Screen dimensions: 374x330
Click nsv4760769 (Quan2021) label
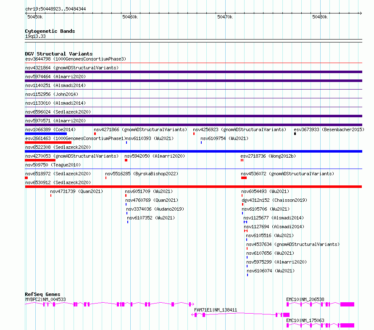point(152,200)
